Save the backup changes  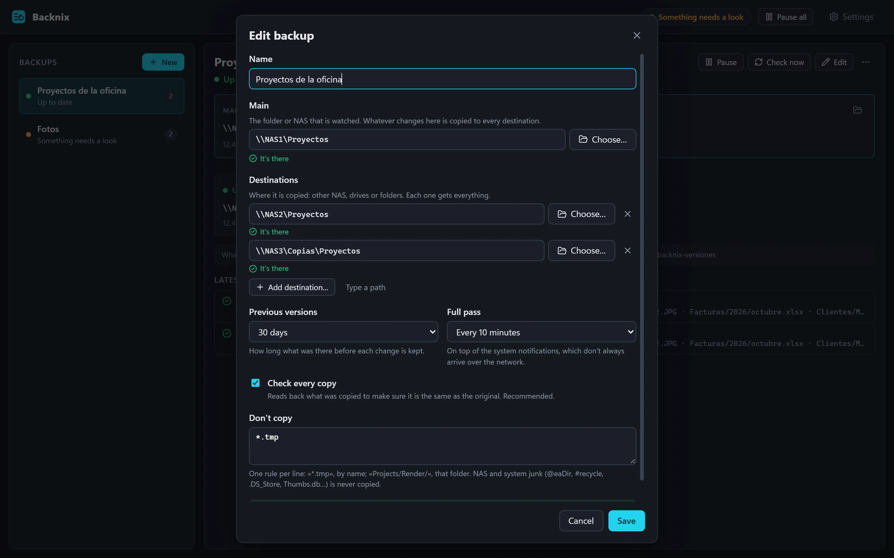(x=626, y=521)
